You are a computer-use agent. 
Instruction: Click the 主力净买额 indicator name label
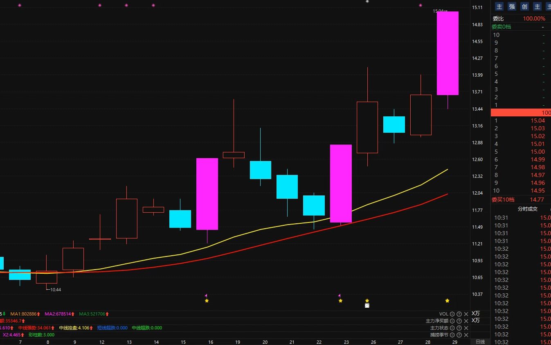[x=437, y=321]
